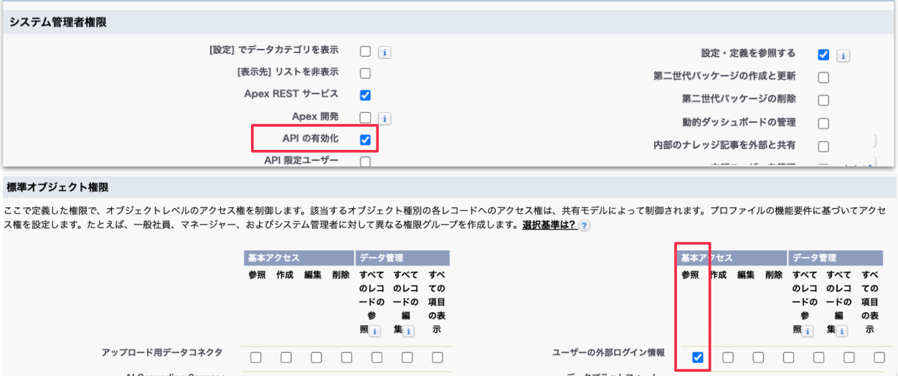Click すべてのレコードの編集 info icon above ユーザーの外部ログイン情報

click(841, 331)
